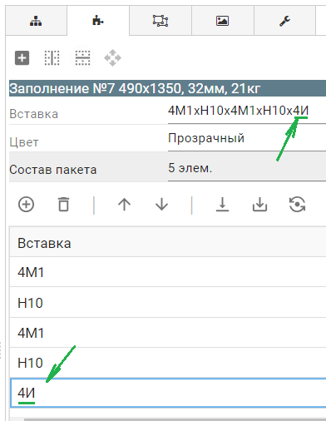This screenshot has width=326, height=421.
Task: Edit the Вставка value 4М1хН10х4М1хН10х4И
Action: click(x=247, y=111)
